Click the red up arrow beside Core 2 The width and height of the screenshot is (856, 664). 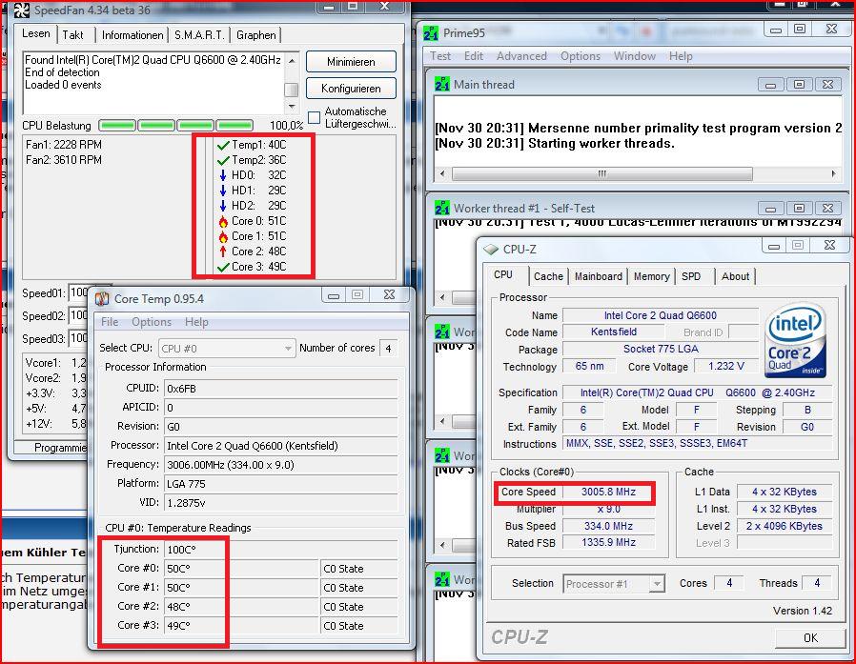[x=223, y=252]
